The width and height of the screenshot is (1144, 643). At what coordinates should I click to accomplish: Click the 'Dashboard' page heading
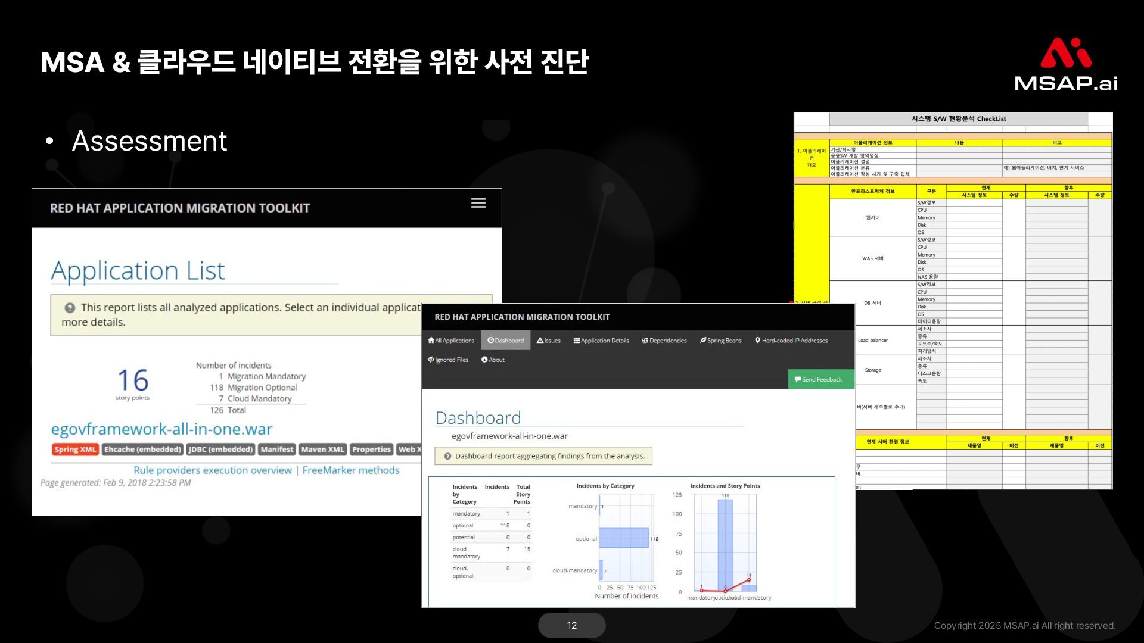[478, 418]
